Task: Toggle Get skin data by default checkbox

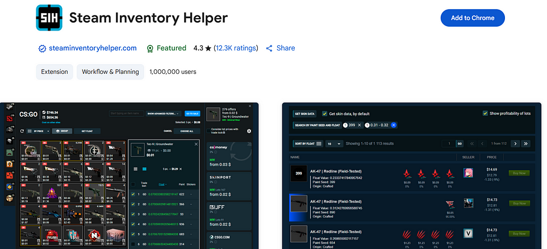Action: [325, 113]
